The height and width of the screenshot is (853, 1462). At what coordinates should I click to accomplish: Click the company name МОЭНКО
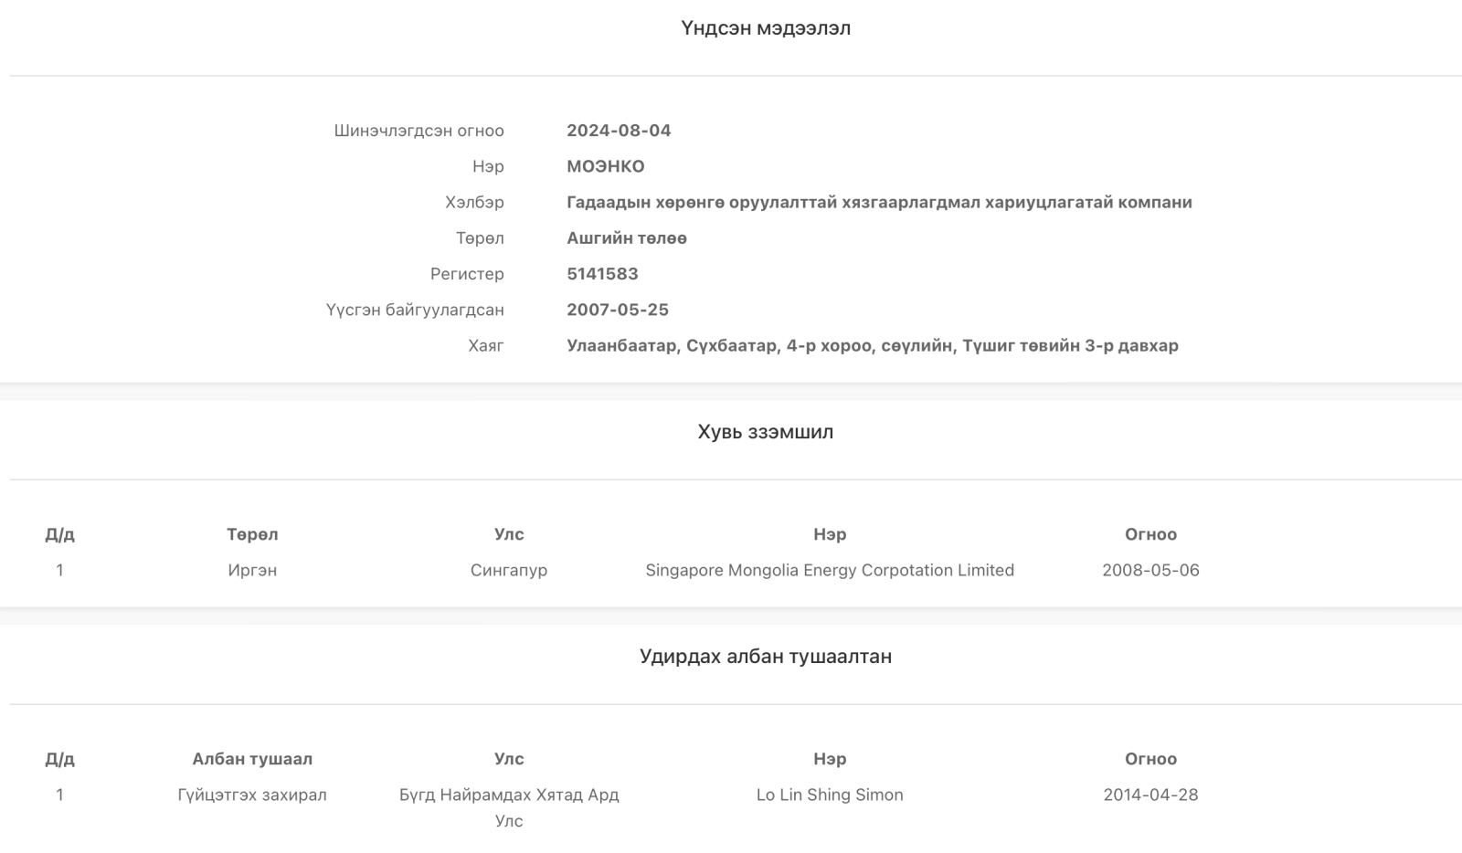pyautogui.click(x=606, y=166)
